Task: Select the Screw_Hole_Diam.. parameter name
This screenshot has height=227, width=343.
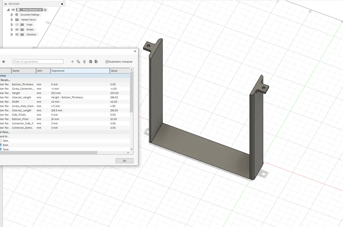Action: point(23,106)
